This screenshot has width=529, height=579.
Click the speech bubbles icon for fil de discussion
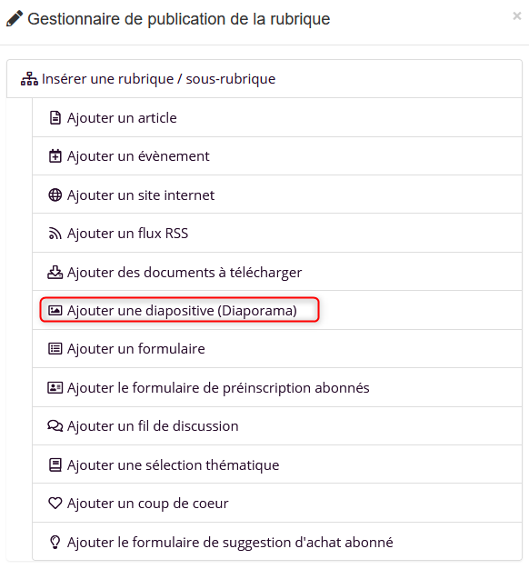point(55,426)
